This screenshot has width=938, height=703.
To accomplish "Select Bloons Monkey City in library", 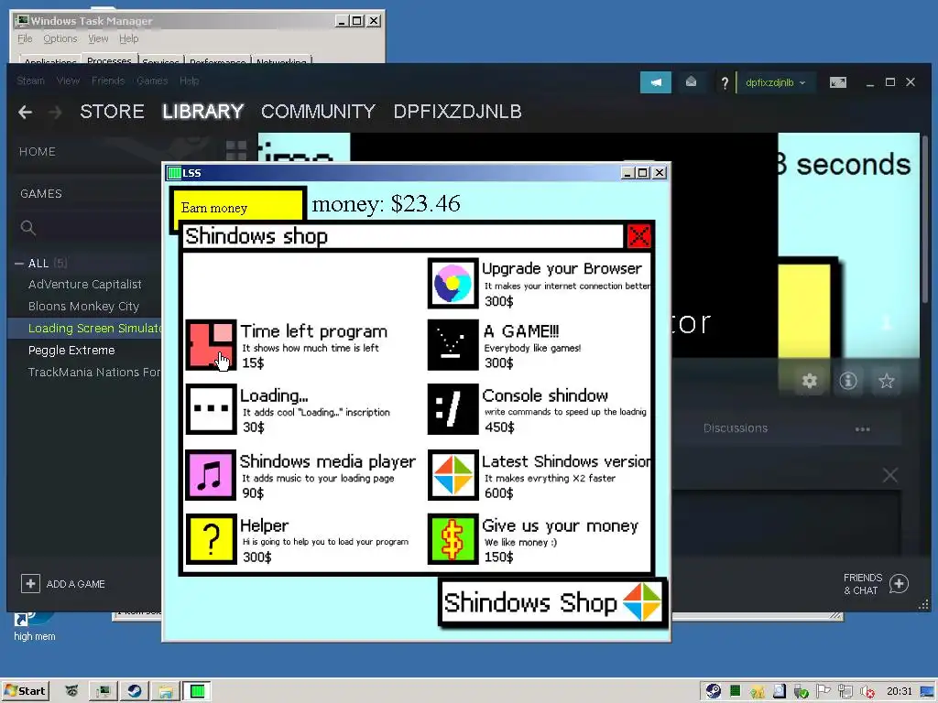I will [x=83, y=307].
